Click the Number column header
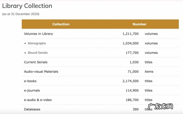Viewport: 183px width, 114px height. [139, 24]
